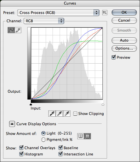Switch to simple quarter-tone grid icon
Viewport: 140px width, 162px height.
click(81, 136)
